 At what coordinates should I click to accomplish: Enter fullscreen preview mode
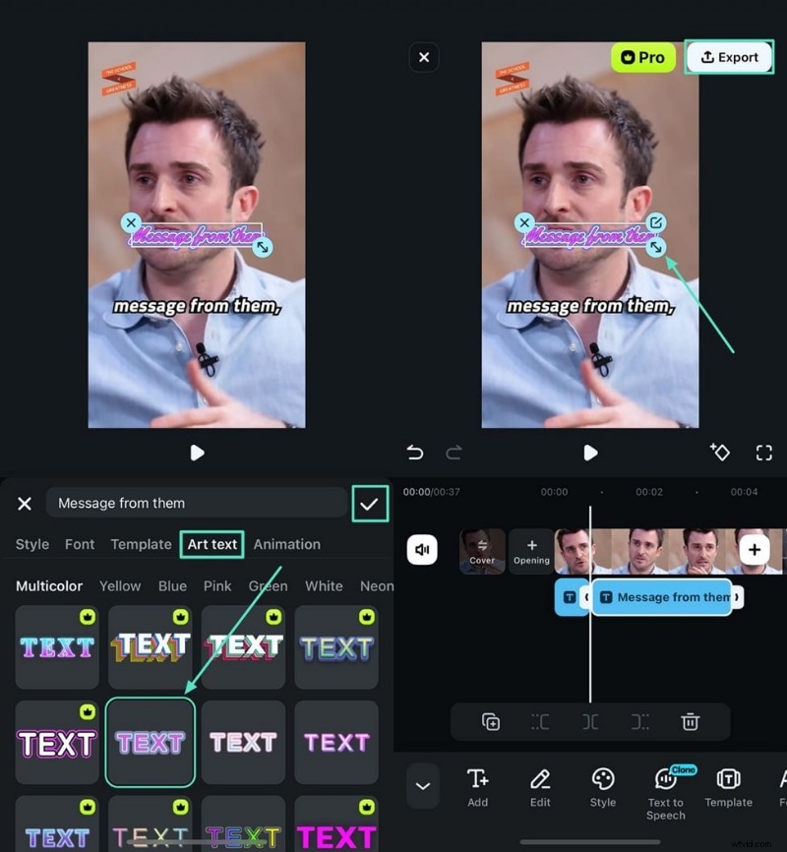764,453
